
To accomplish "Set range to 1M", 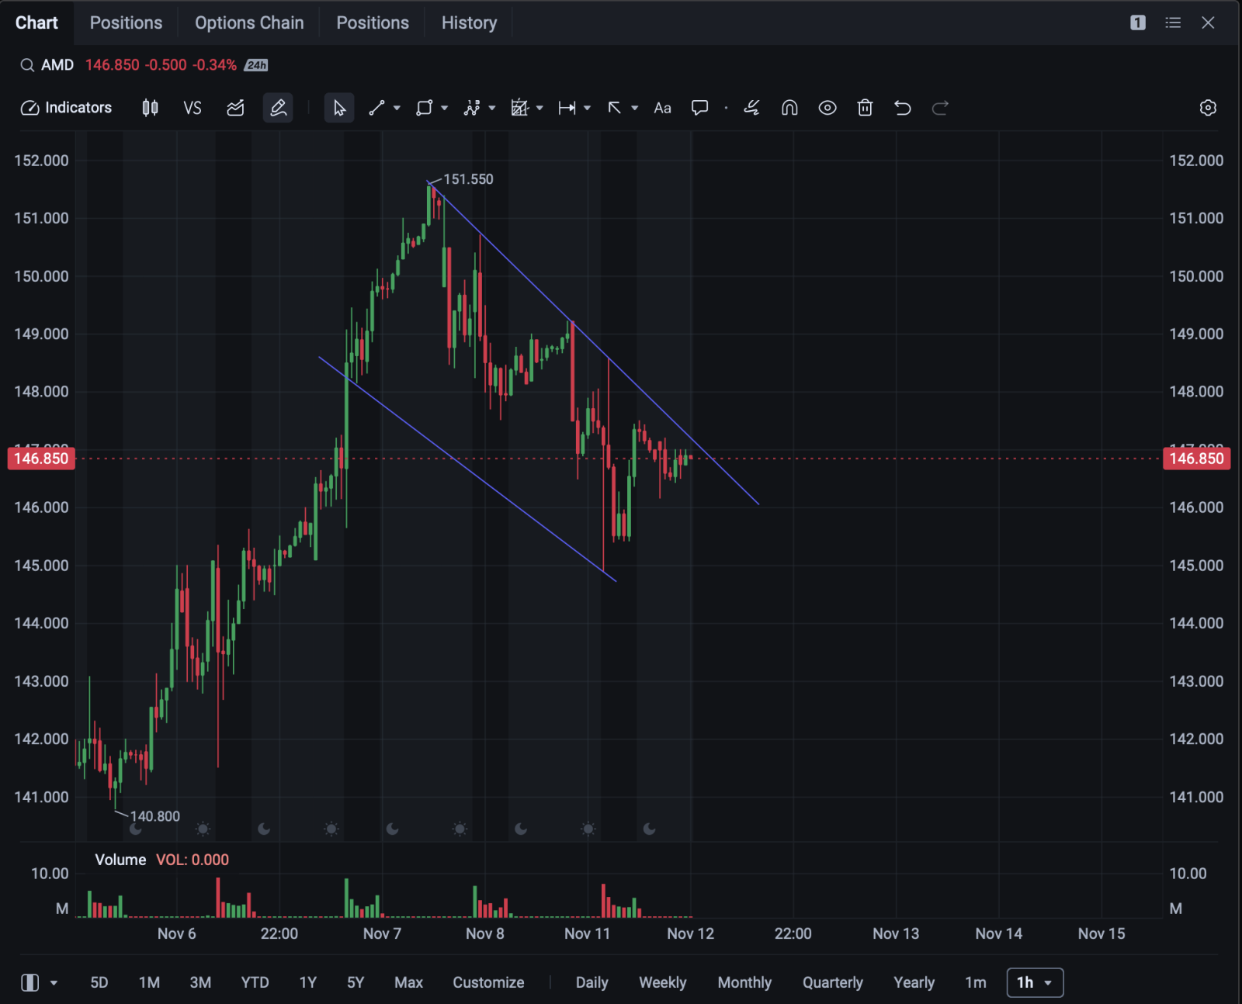I will [149, 983].
